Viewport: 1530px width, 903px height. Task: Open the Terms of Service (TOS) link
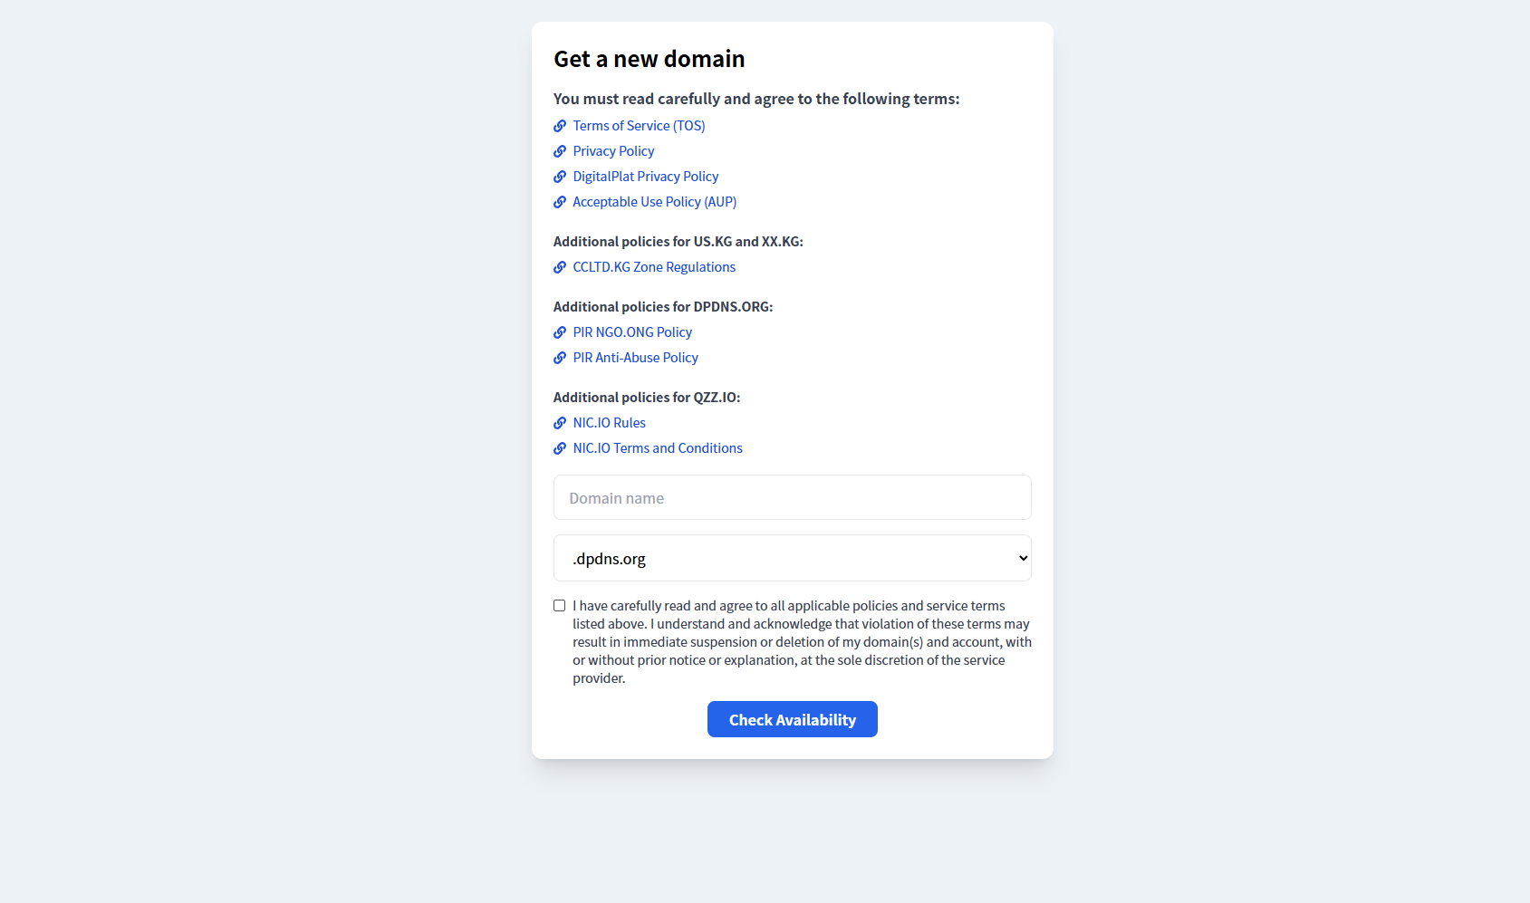639,126
